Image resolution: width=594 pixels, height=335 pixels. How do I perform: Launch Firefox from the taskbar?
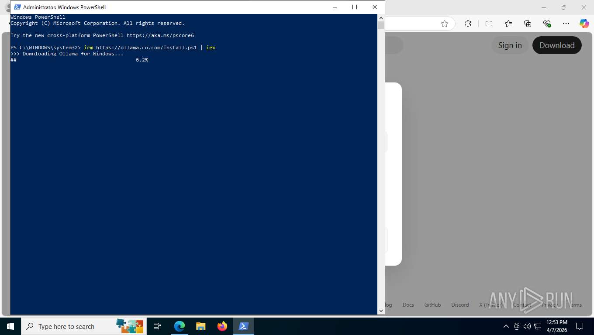coord(222,326)
